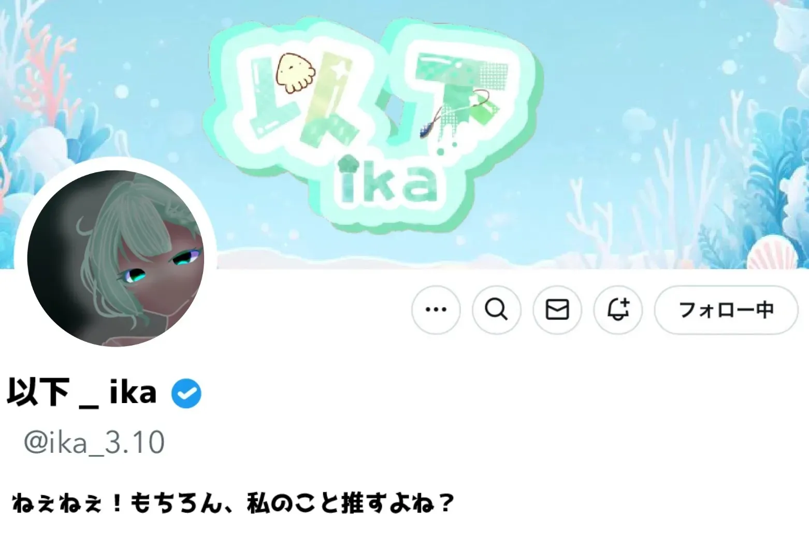Send a message via envelope icon
Screen dimensions: 809x545
(557, 310)
